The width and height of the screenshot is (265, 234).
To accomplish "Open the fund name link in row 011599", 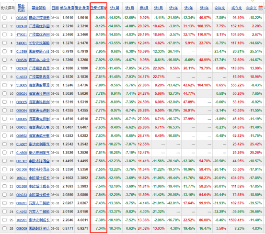I will pyautogui.click(x=39, y=52).
